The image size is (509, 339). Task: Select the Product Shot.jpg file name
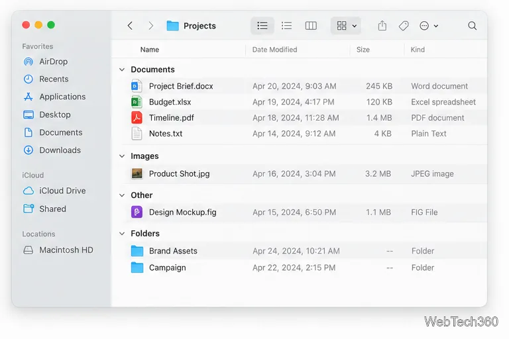coord(179,174)
